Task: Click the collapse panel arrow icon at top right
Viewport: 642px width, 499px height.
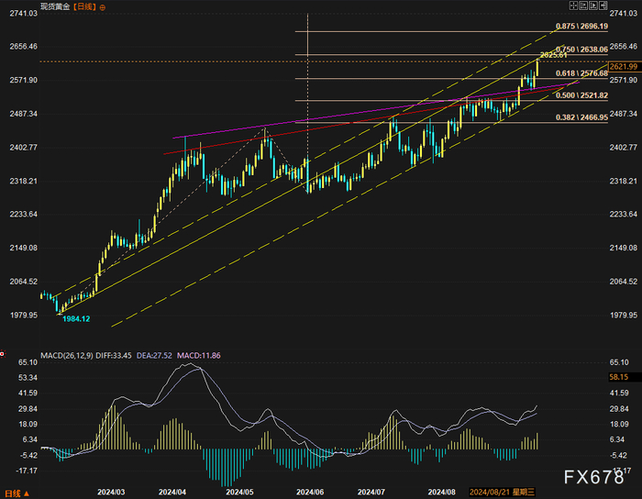Action: [603, 6]
